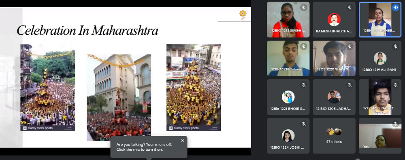The image size is (405, 160).
Task: Click the first alamy stock photo
Action: 47,87
